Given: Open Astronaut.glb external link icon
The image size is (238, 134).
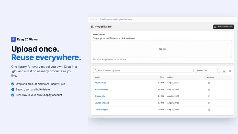Looking at the screenshot, I should (x=209, y=83).
